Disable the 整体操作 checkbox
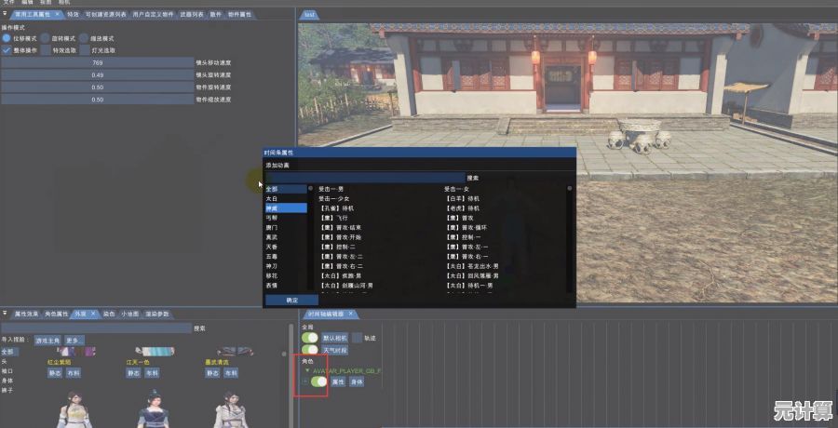 (x=6, y=49)
